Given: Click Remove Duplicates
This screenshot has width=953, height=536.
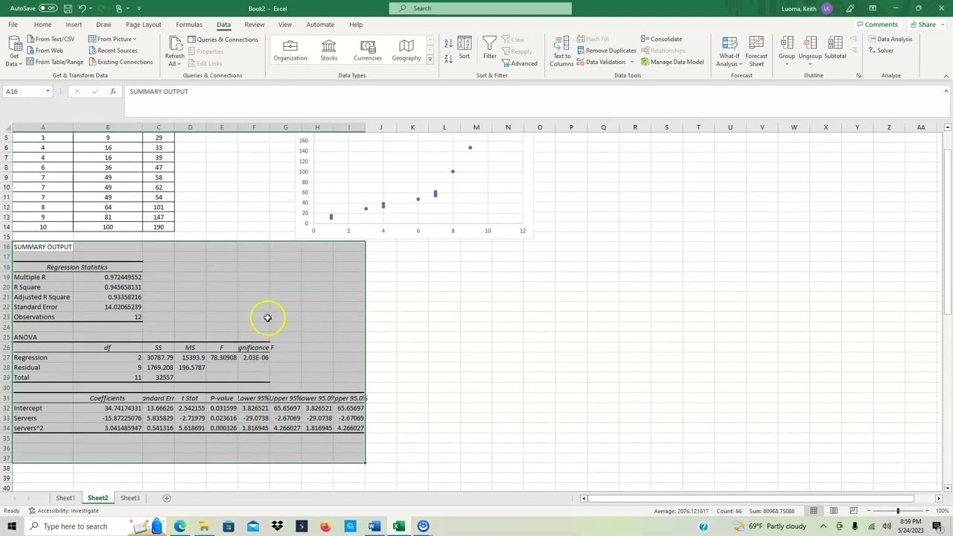Looking at the screenshot, I should (x=606, y=51).
